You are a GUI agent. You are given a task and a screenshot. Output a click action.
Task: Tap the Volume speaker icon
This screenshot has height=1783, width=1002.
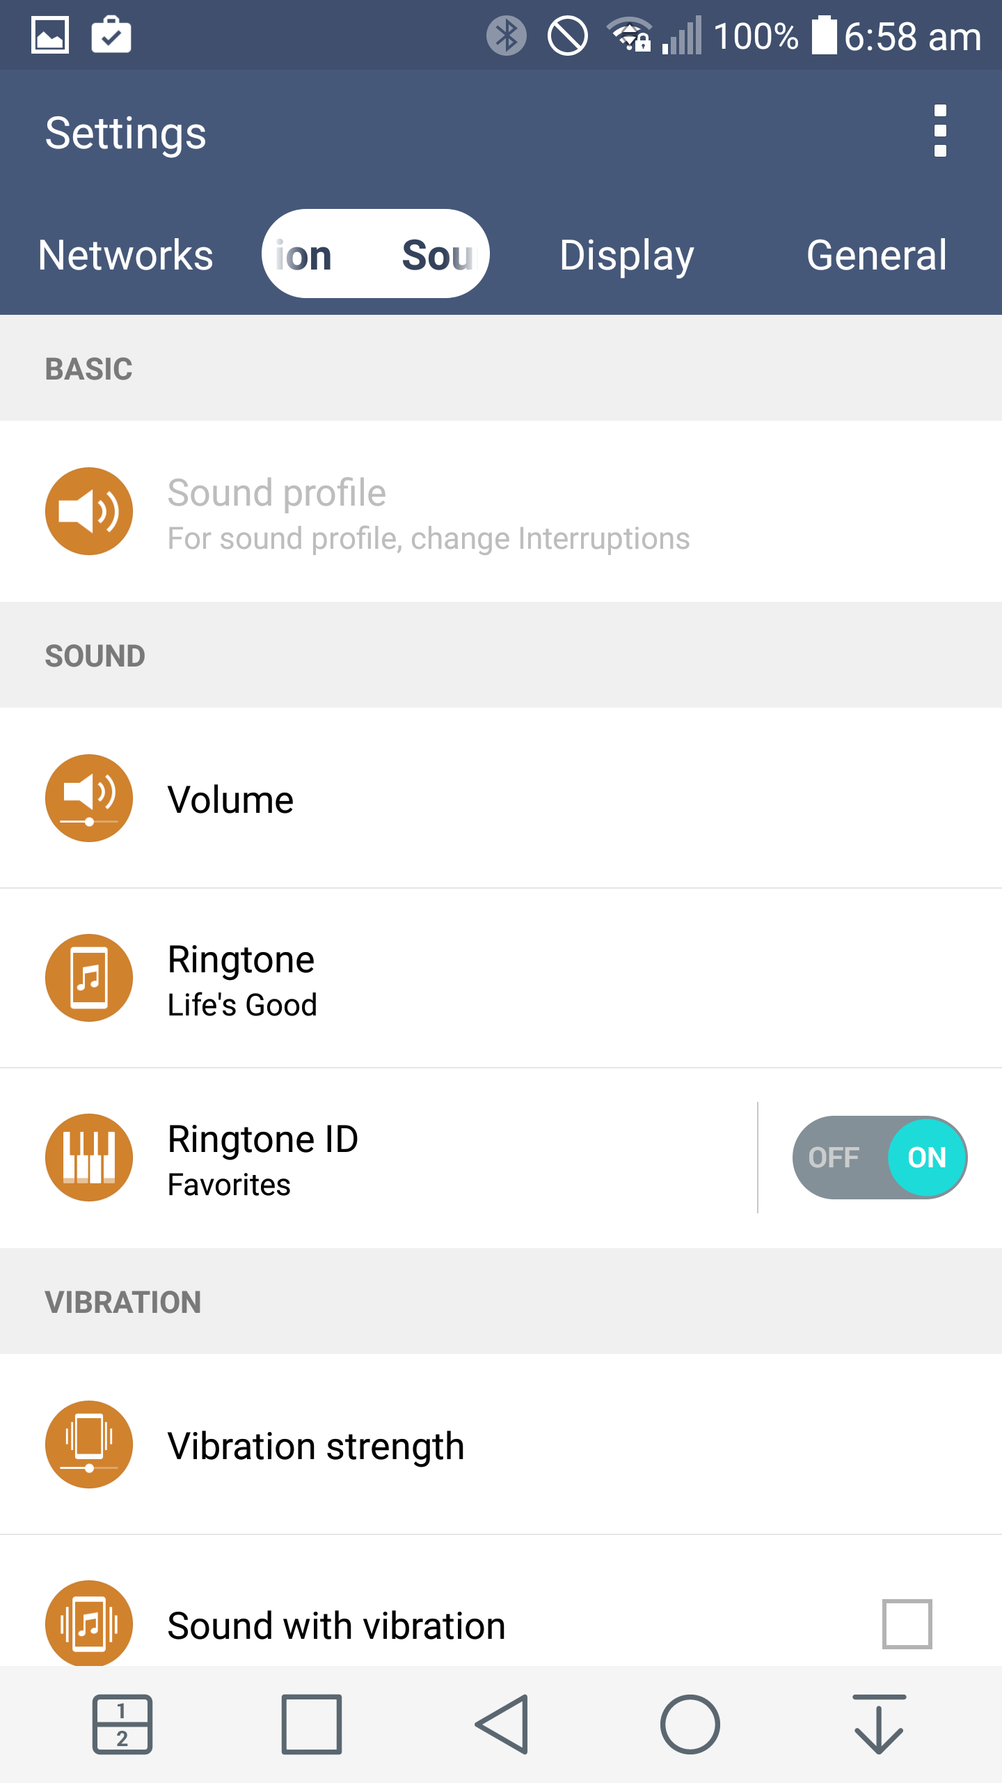pos(89,798)
